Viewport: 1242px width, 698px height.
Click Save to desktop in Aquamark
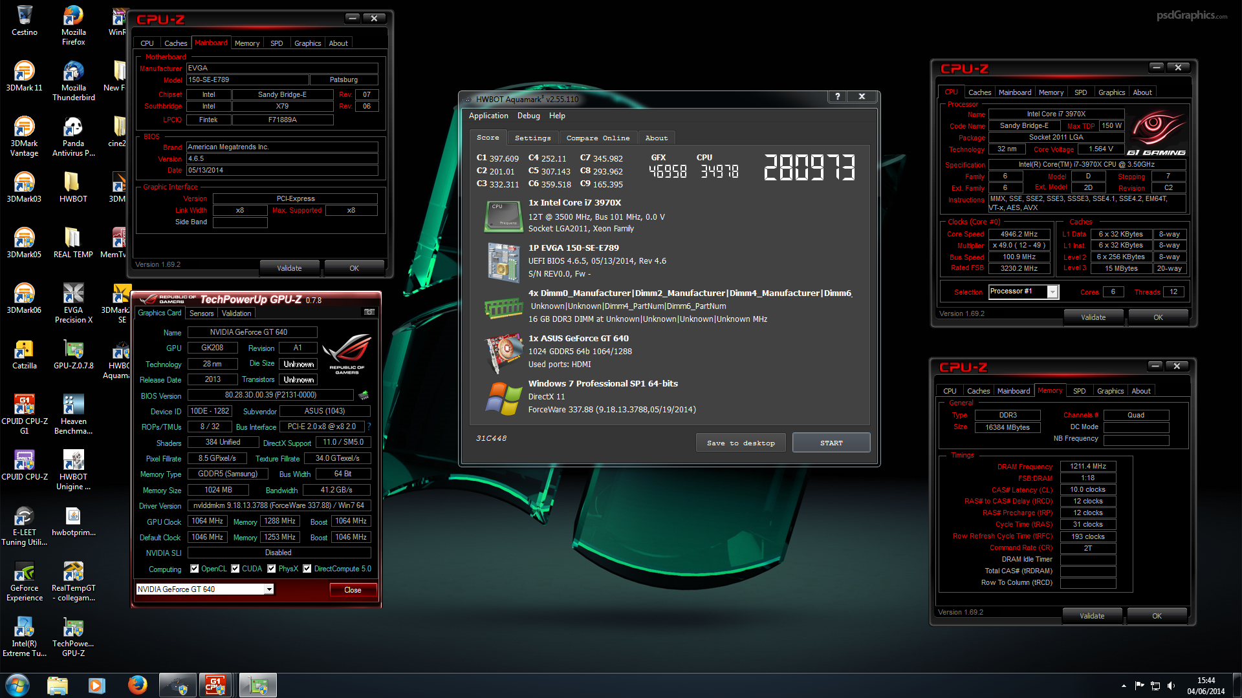tap(741, 443)
